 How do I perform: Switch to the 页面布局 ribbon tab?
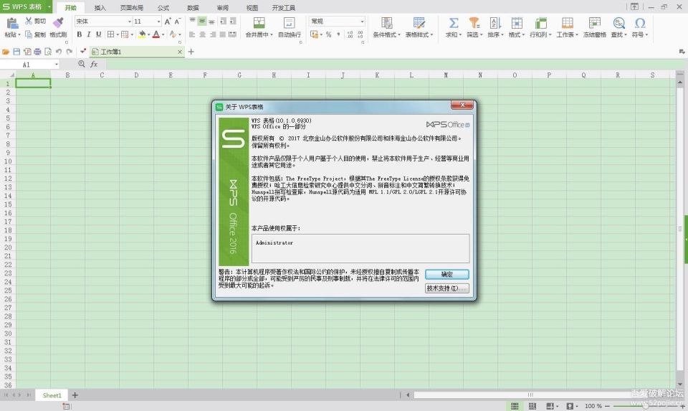click(132, 8)
